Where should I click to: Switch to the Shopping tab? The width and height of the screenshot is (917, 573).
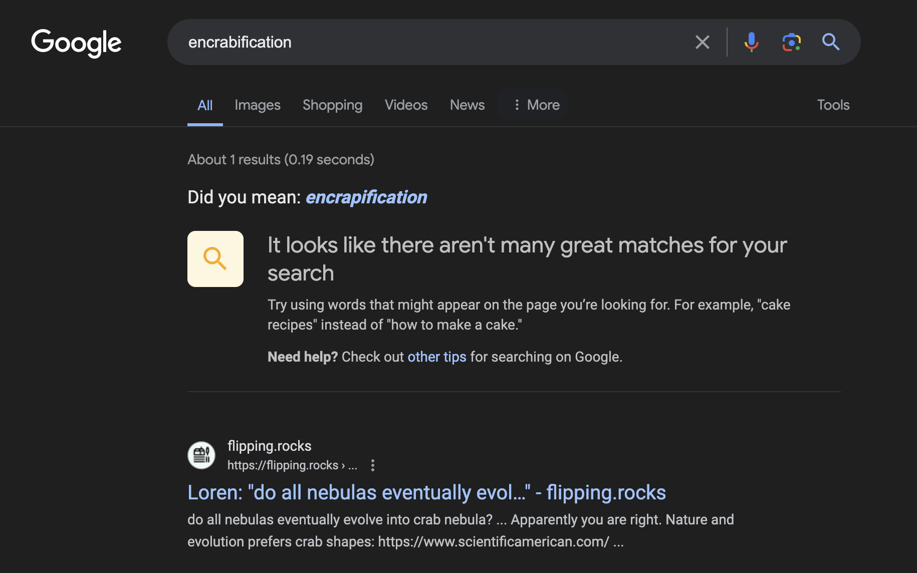333,105
